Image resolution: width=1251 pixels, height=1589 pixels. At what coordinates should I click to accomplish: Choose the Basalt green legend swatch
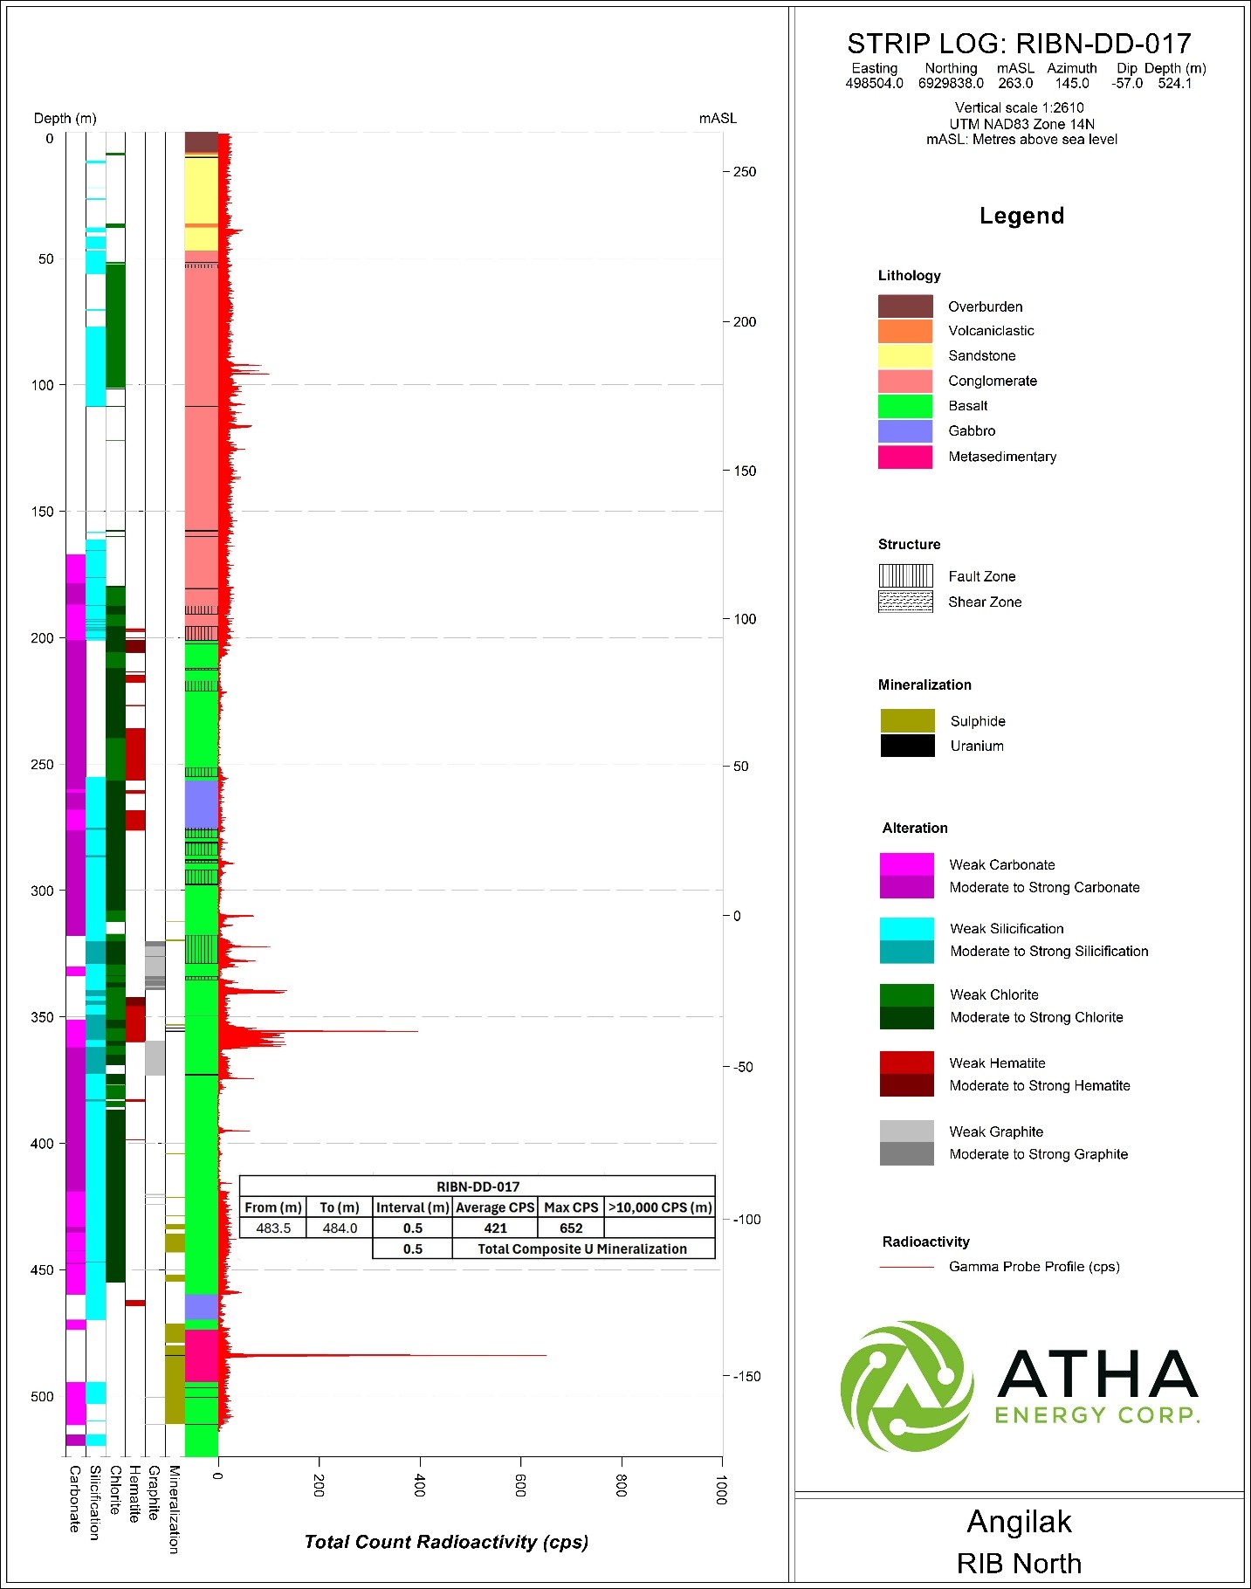[905, 407]
